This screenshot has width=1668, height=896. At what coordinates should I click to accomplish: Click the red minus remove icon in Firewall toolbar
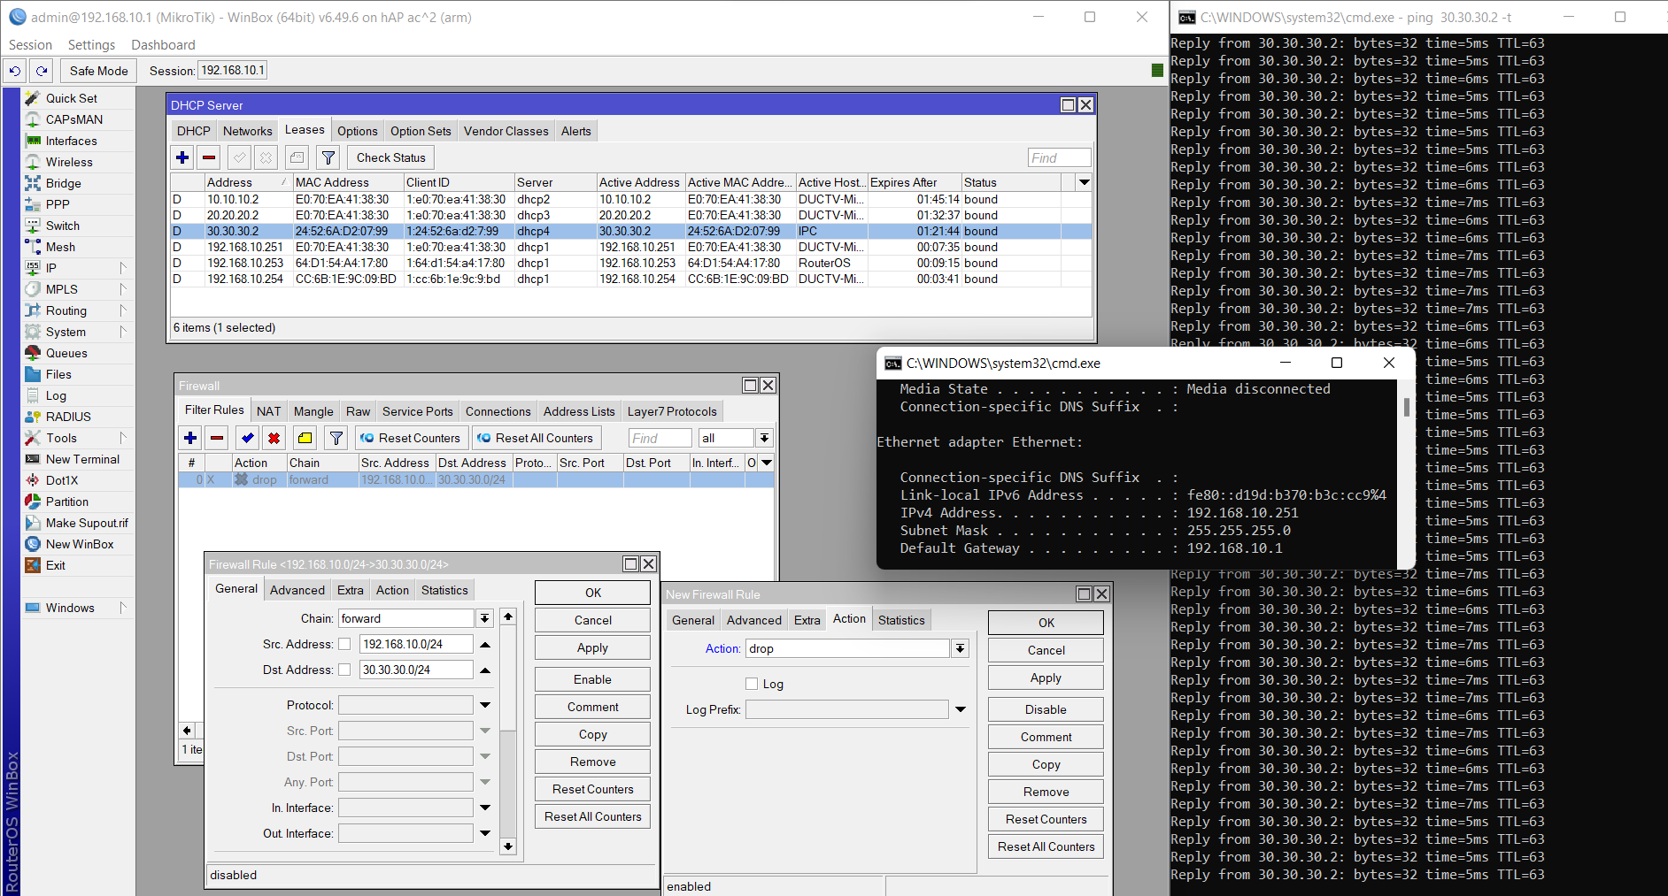217,438
